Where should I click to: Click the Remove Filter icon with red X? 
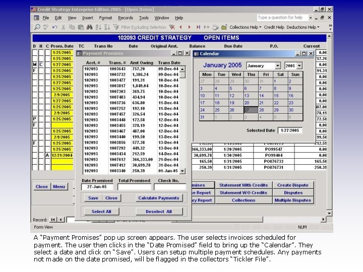tap(172, 27)
